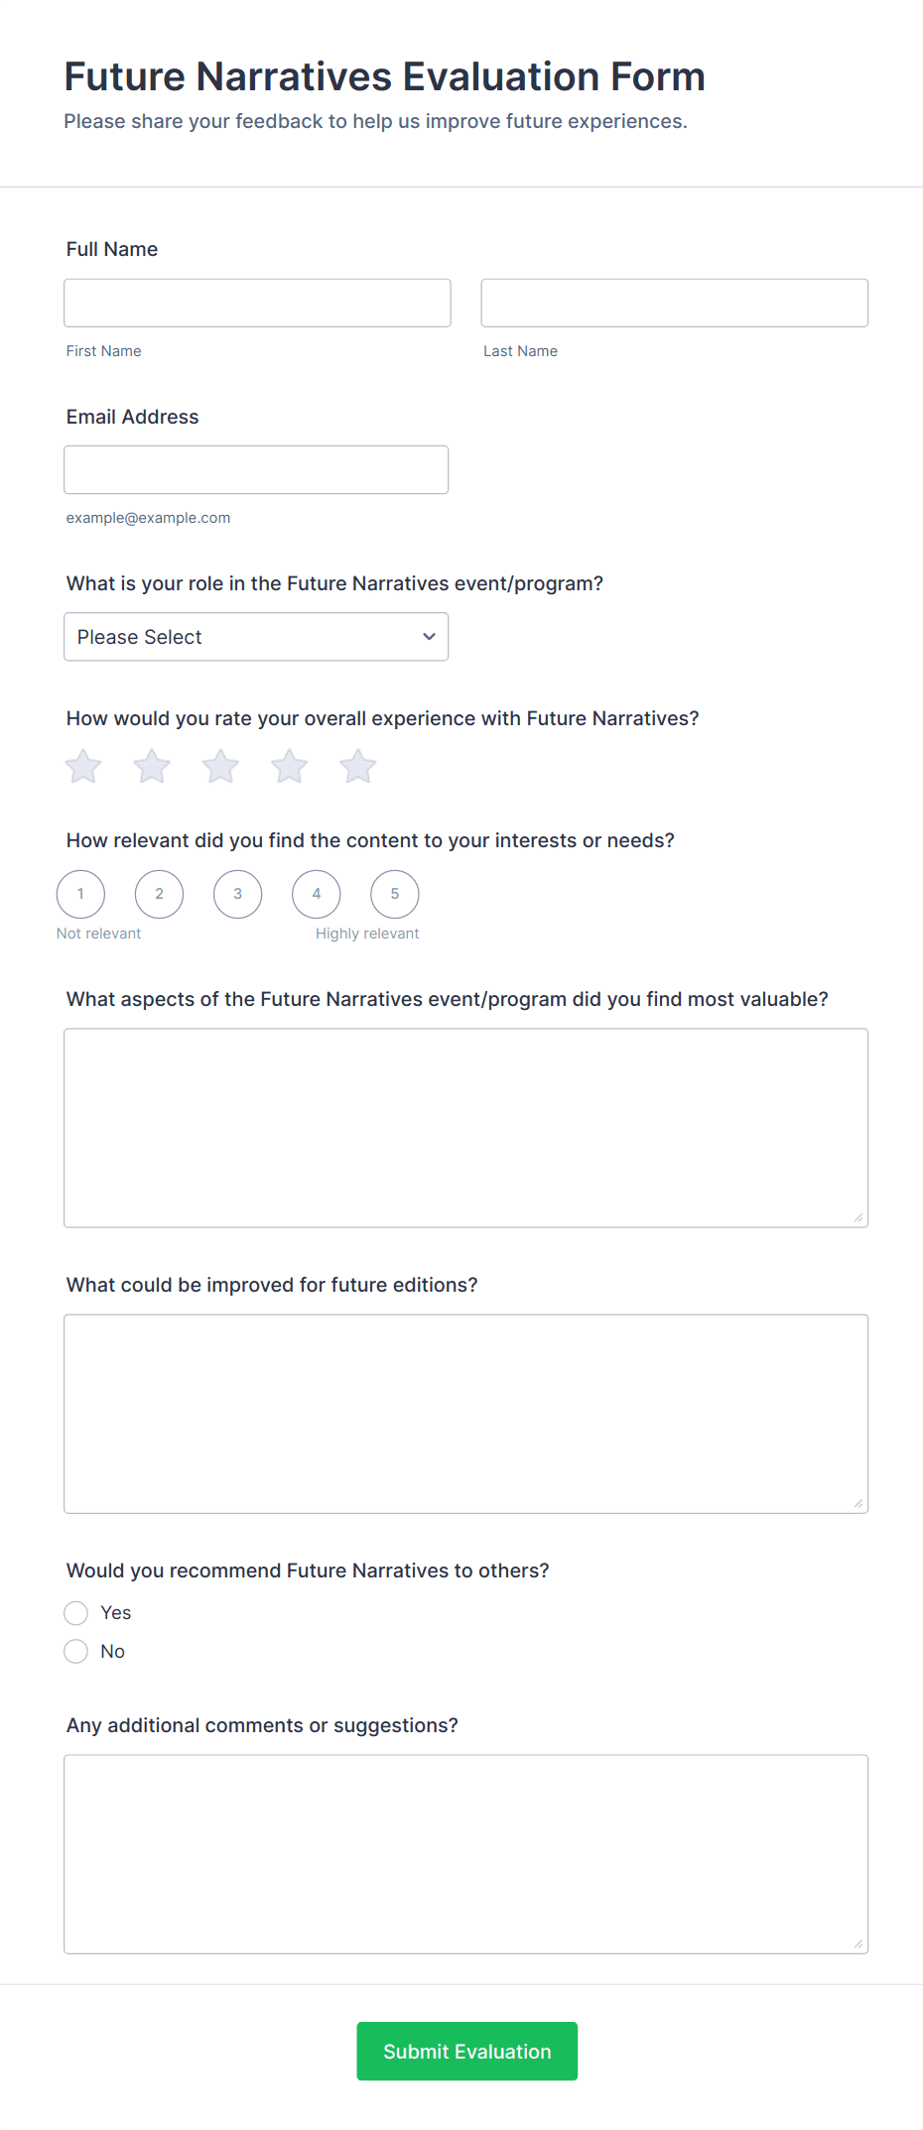Click the additional comments text area
The height and width of the screenshot is (2130, 923).
(x=465, y=1854)
